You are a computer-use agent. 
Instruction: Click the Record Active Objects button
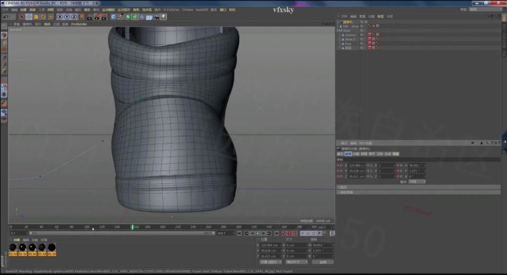[284, 233]
